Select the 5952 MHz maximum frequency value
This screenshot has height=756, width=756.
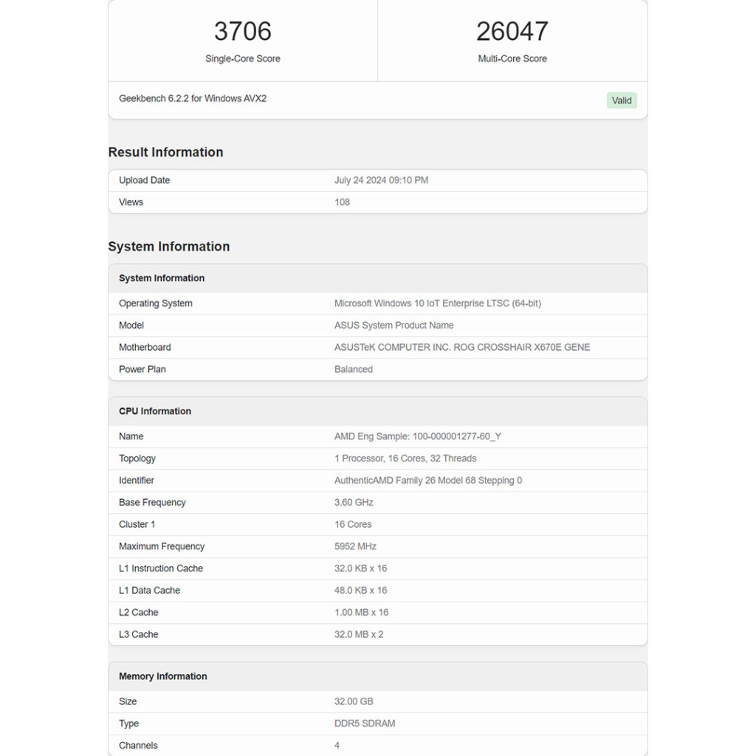pyautogui.click(x=355, y=546)
